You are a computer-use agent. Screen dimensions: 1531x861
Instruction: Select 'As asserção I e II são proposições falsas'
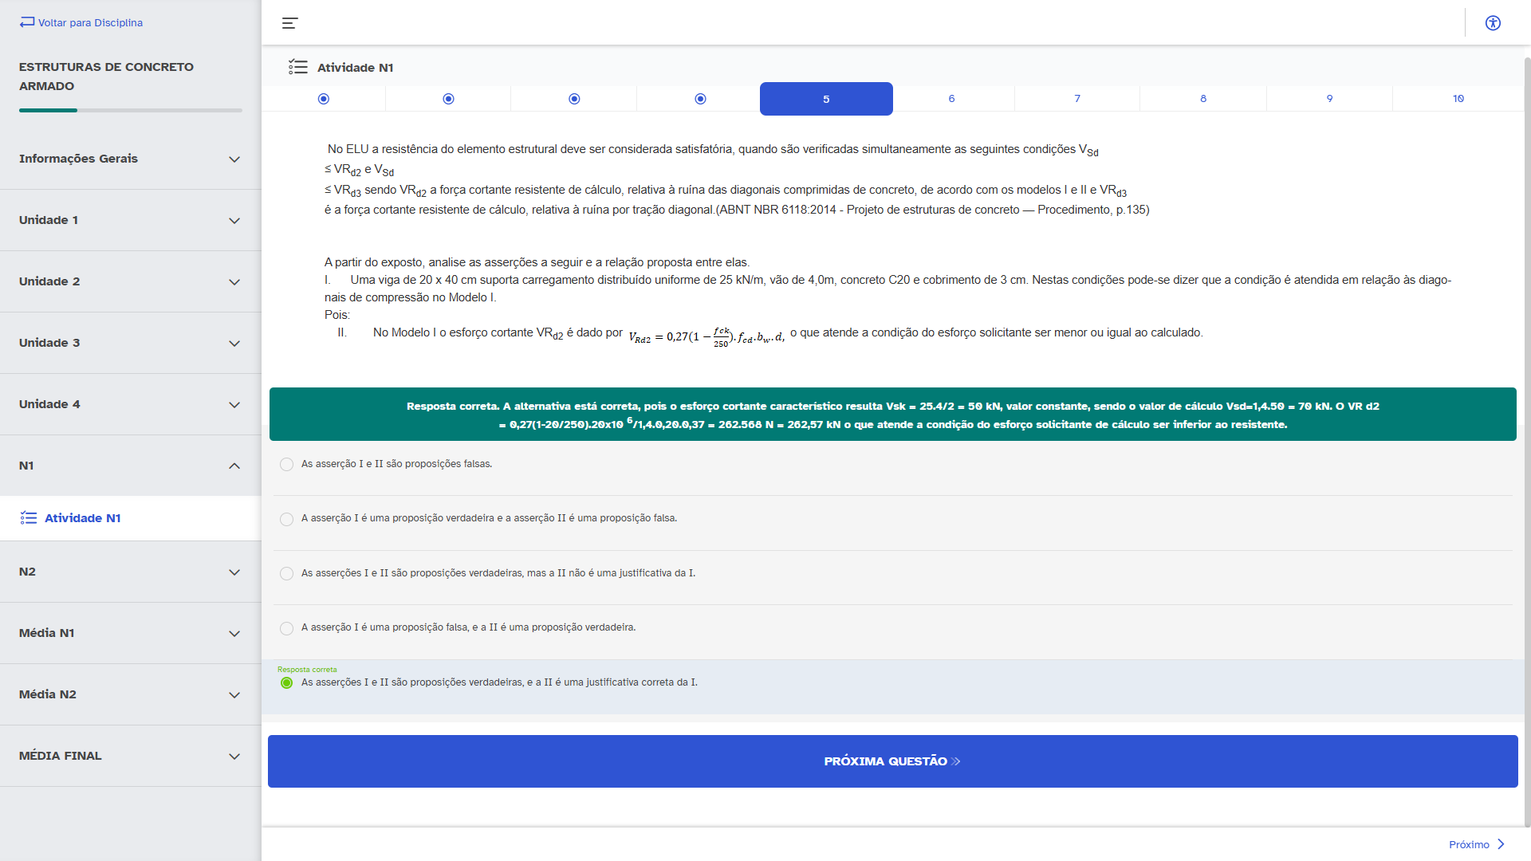[x=287, y=464]
